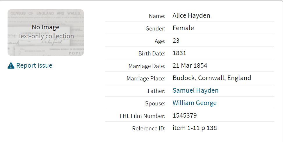Click the birth date value 1831

179,53
